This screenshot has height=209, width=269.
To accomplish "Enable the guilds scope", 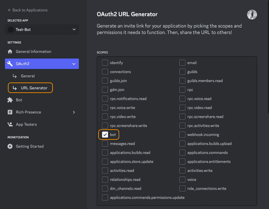I will tap(182, 72).
